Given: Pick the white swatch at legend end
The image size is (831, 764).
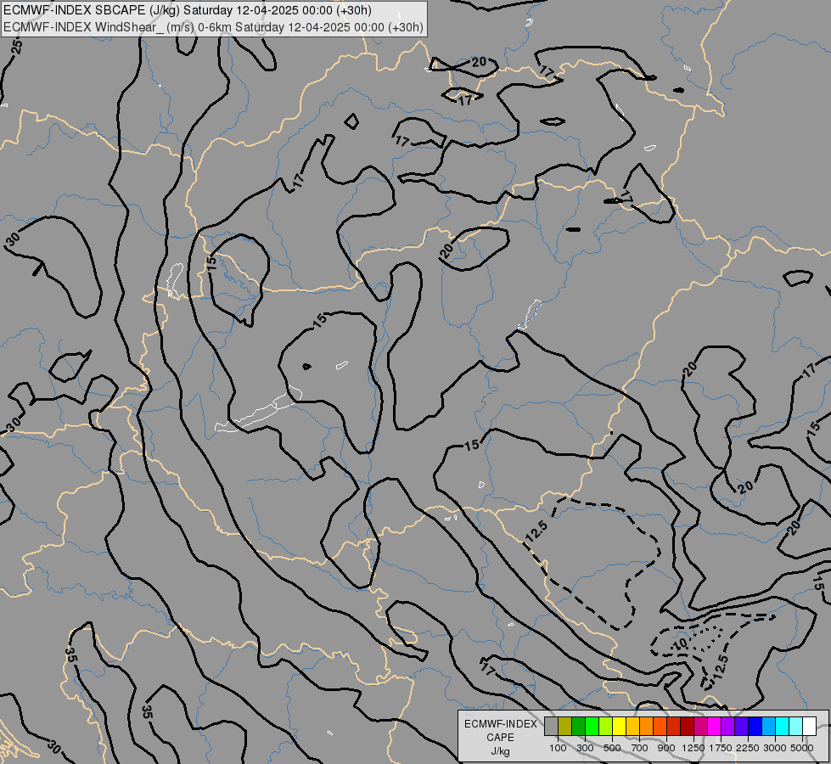Looking at the screenshot, I should (x=809, y=726).
